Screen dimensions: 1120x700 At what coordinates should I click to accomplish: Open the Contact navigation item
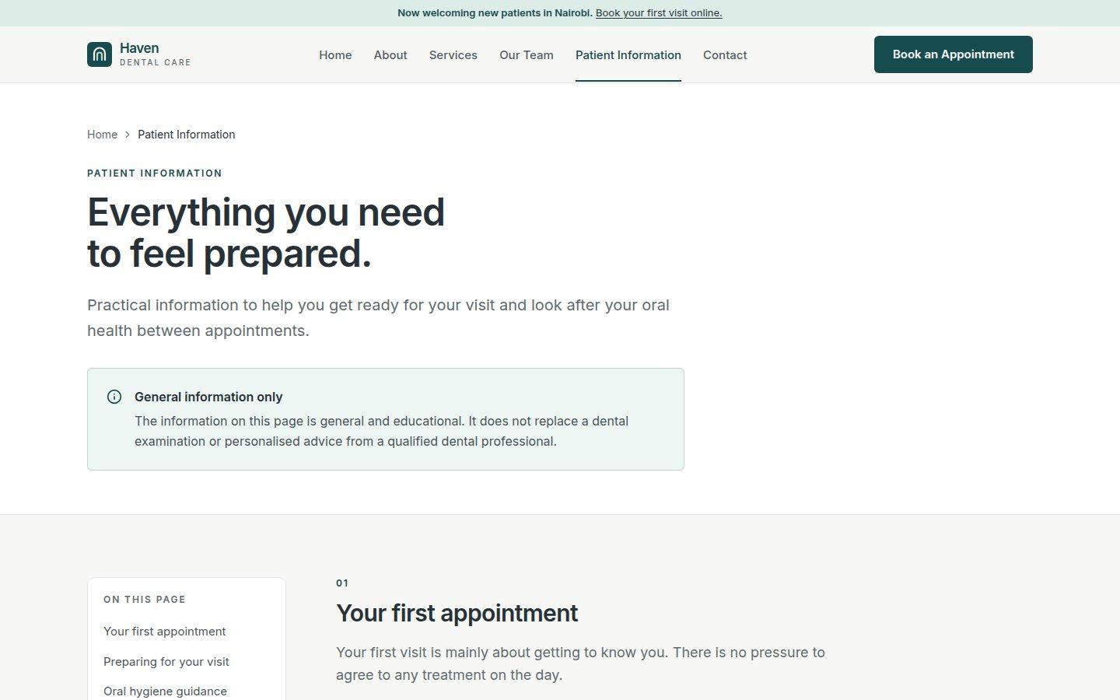coord(725,55)
